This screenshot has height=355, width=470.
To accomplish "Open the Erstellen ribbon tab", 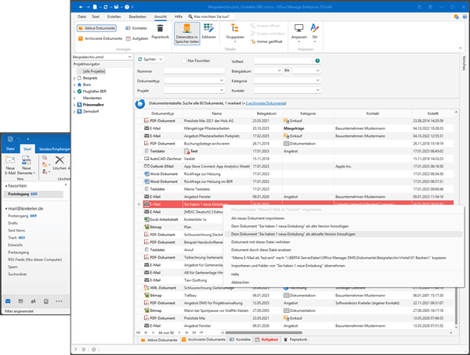I will [x=114, y=16].
